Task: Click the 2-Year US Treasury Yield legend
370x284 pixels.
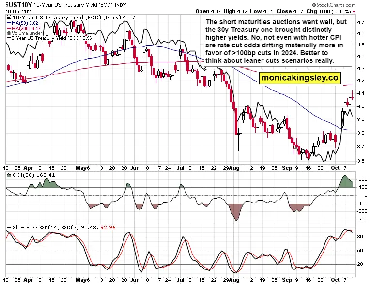Action: pos(49,38)
